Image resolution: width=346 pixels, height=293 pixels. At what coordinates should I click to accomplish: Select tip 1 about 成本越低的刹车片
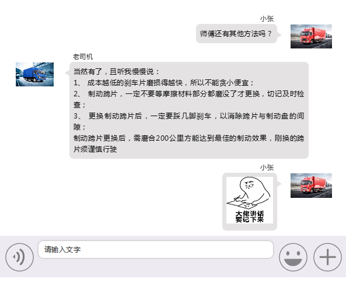pyautogui.click(x=163, y=83)
